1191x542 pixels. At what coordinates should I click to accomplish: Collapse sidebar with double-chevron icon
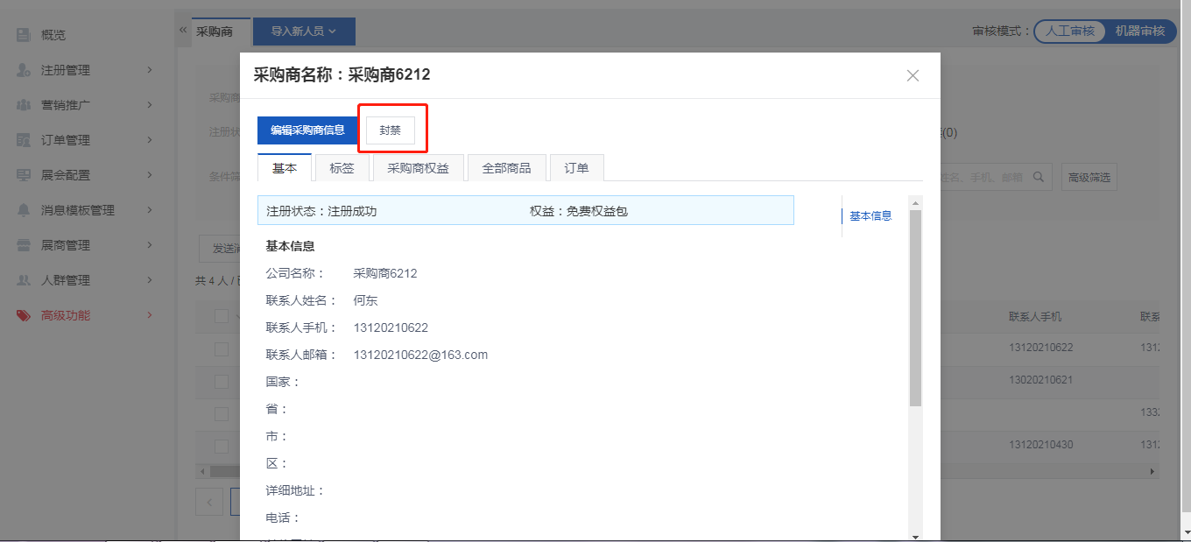click(x=183, y=30)
